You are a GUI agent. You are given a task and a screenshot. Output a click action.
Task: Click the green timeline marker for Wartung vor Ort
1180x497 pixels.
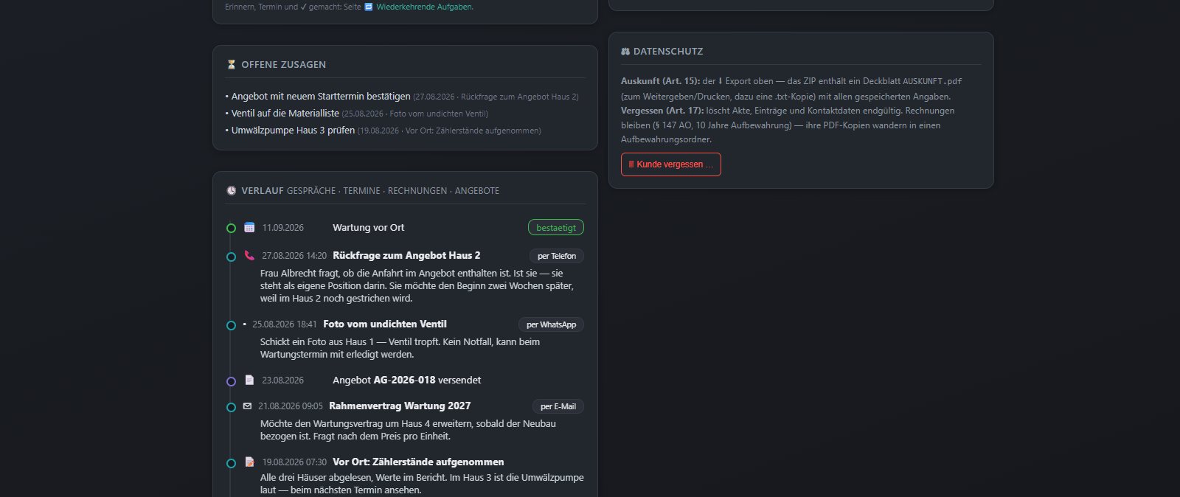click(x=231, y=229)
